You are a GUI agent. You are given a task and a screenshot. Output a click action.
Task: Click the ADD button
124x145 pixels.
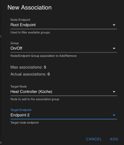[x=114, y=139]
